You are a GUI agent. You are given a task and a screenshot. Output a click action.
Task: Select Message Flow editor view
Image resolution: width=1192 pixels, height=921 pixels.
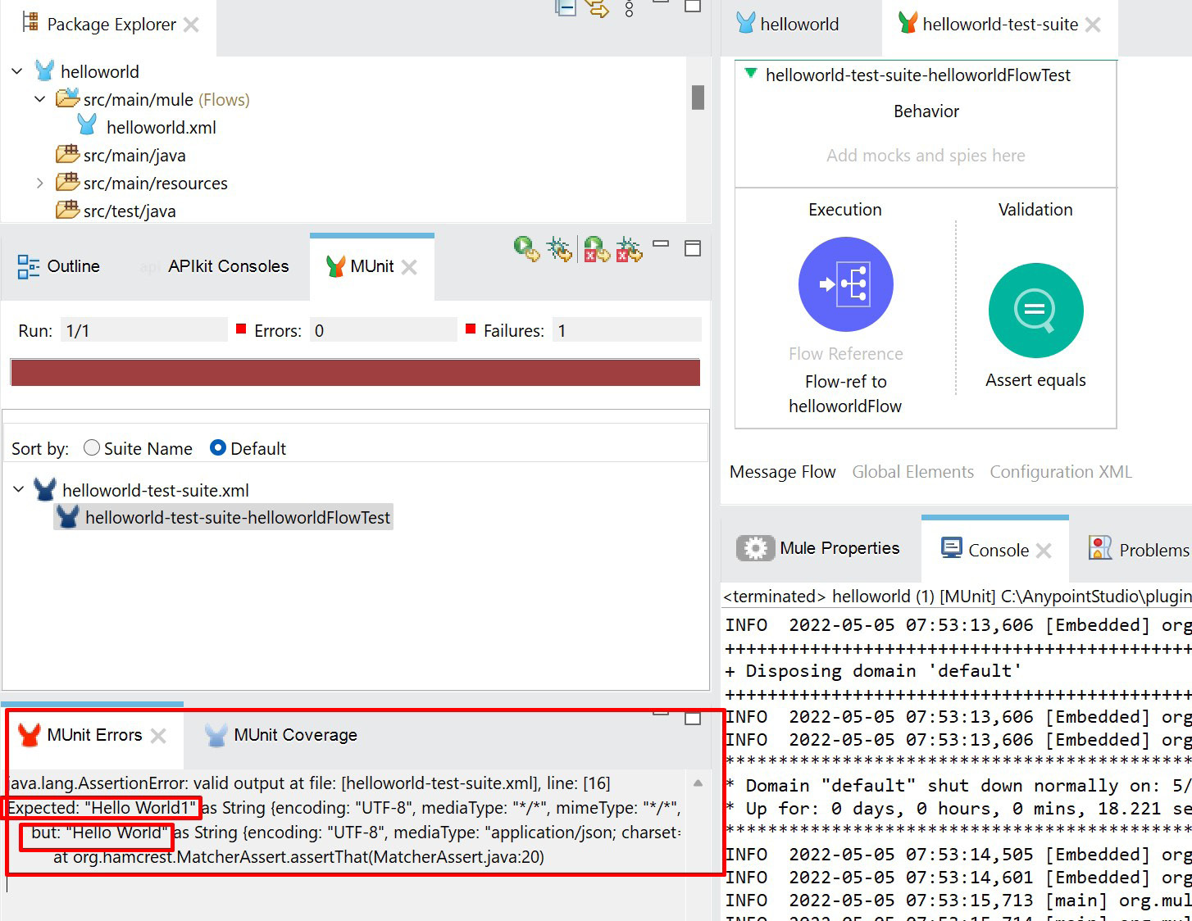pyautogui.click(x=782, y=472)
